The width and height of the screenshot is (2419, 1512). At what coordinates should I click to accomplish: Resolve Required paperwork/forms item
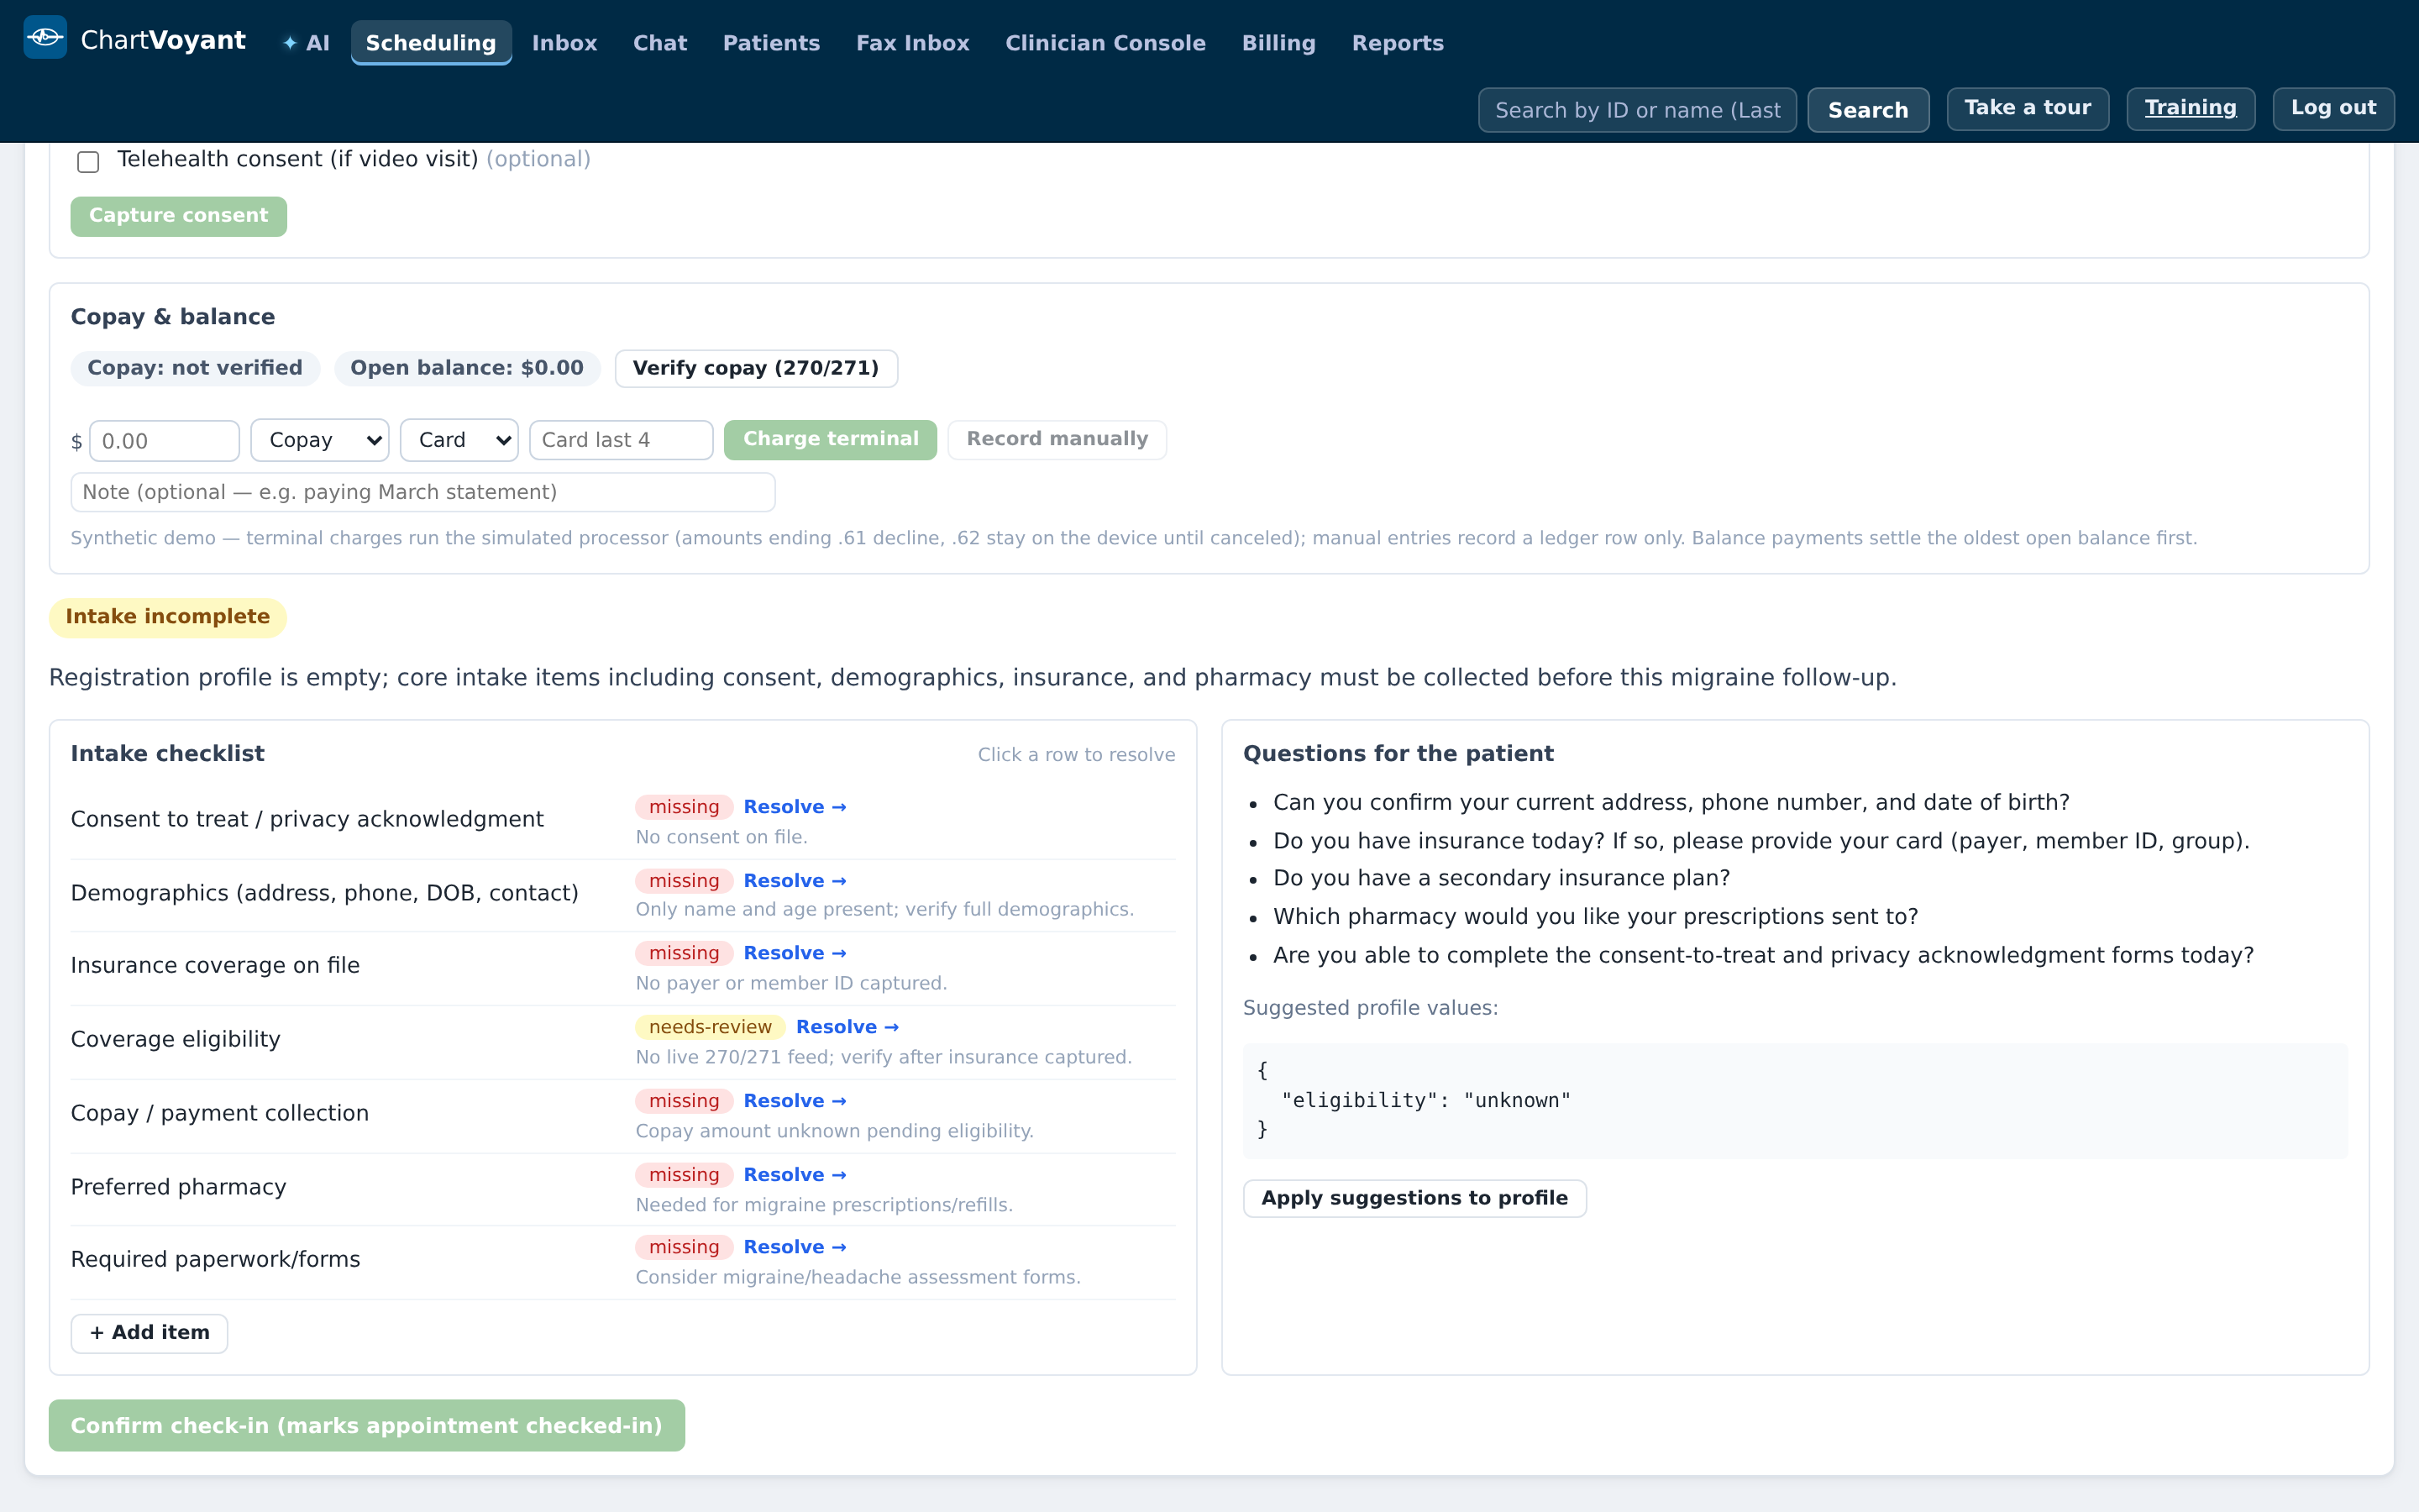[x=795, y=1247]
